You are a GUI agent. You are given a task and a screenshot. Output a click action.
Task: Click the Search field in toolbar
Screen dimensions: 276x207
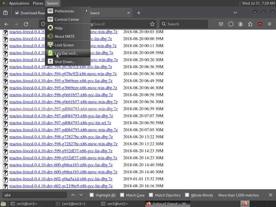(x=184, y=24)
